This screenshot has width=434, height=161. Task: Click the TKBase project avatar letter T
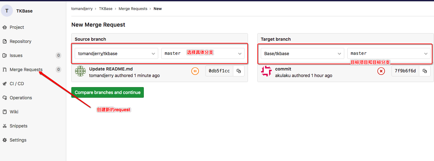7,11
